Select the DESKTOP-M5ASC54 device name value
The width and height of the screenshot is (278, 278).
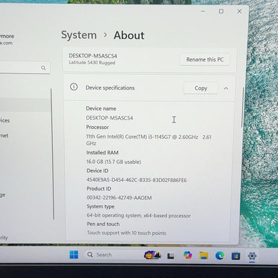(x=110, y=118)
